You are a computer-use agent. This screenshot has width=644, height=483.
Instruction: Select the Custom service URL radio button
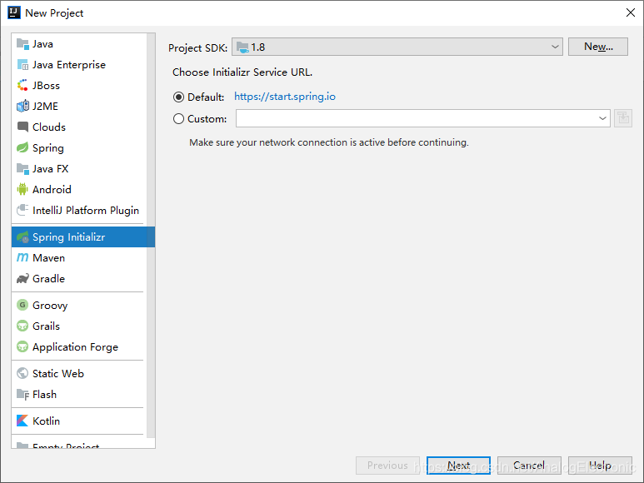click(178, 119)
